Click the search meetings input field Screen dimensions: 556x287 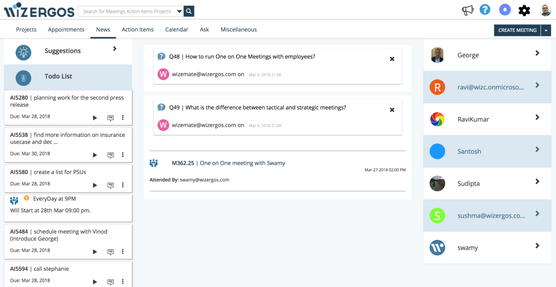127,11
